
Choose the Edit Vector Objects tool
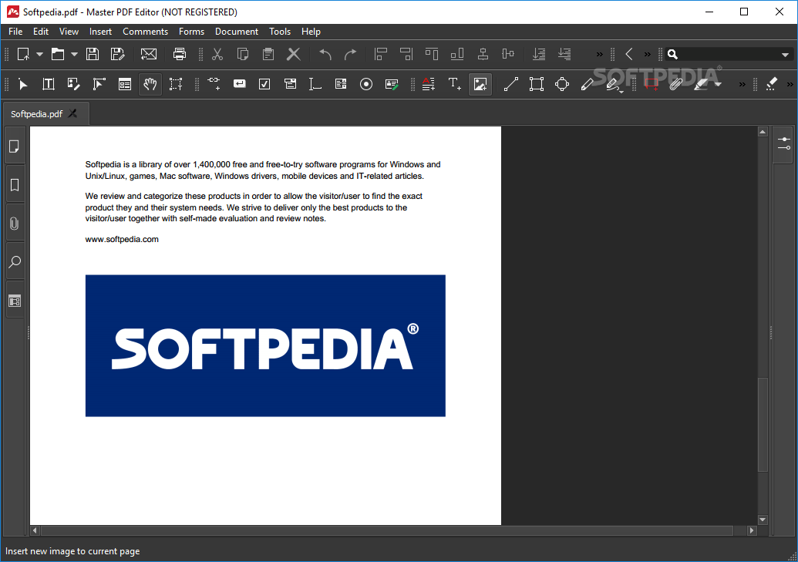[99, 84]
